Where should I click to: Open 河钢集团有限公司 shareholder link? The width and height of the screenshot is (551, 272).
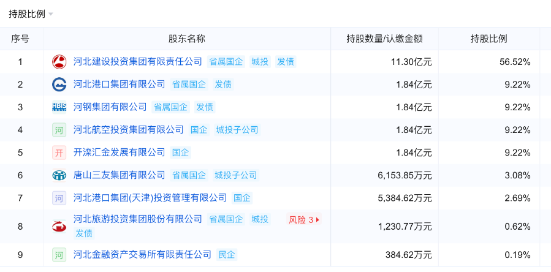tap(110, 107)
